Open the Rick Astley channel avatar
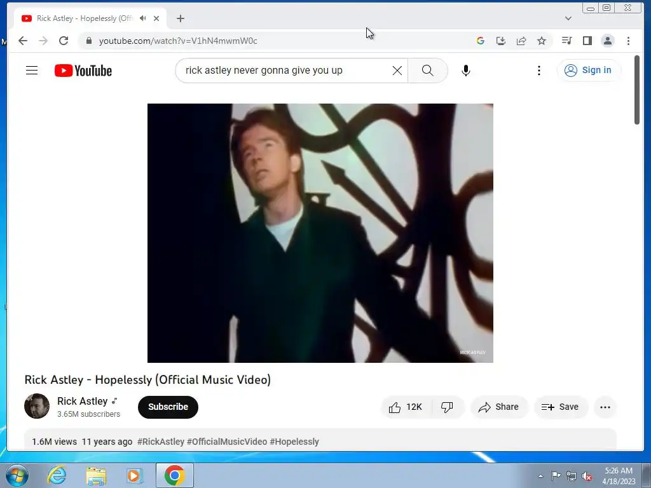This screenshot has width=651, height=488. [37, 406]
